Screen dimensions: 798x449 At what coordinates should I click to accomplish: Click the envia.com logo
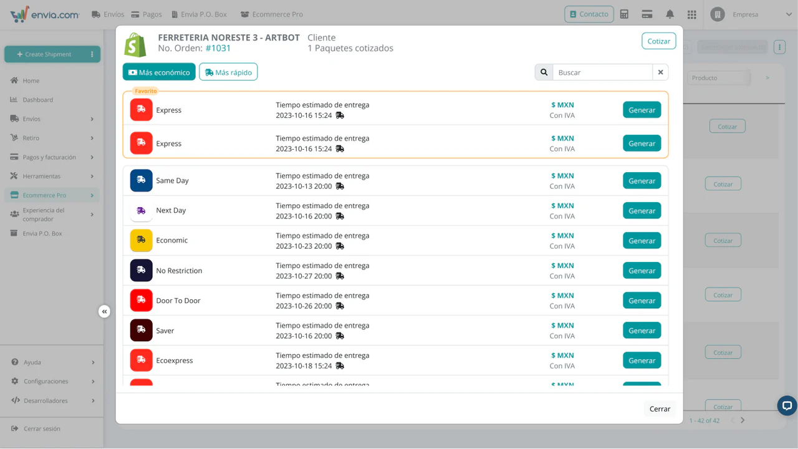[x=44, y=14]
